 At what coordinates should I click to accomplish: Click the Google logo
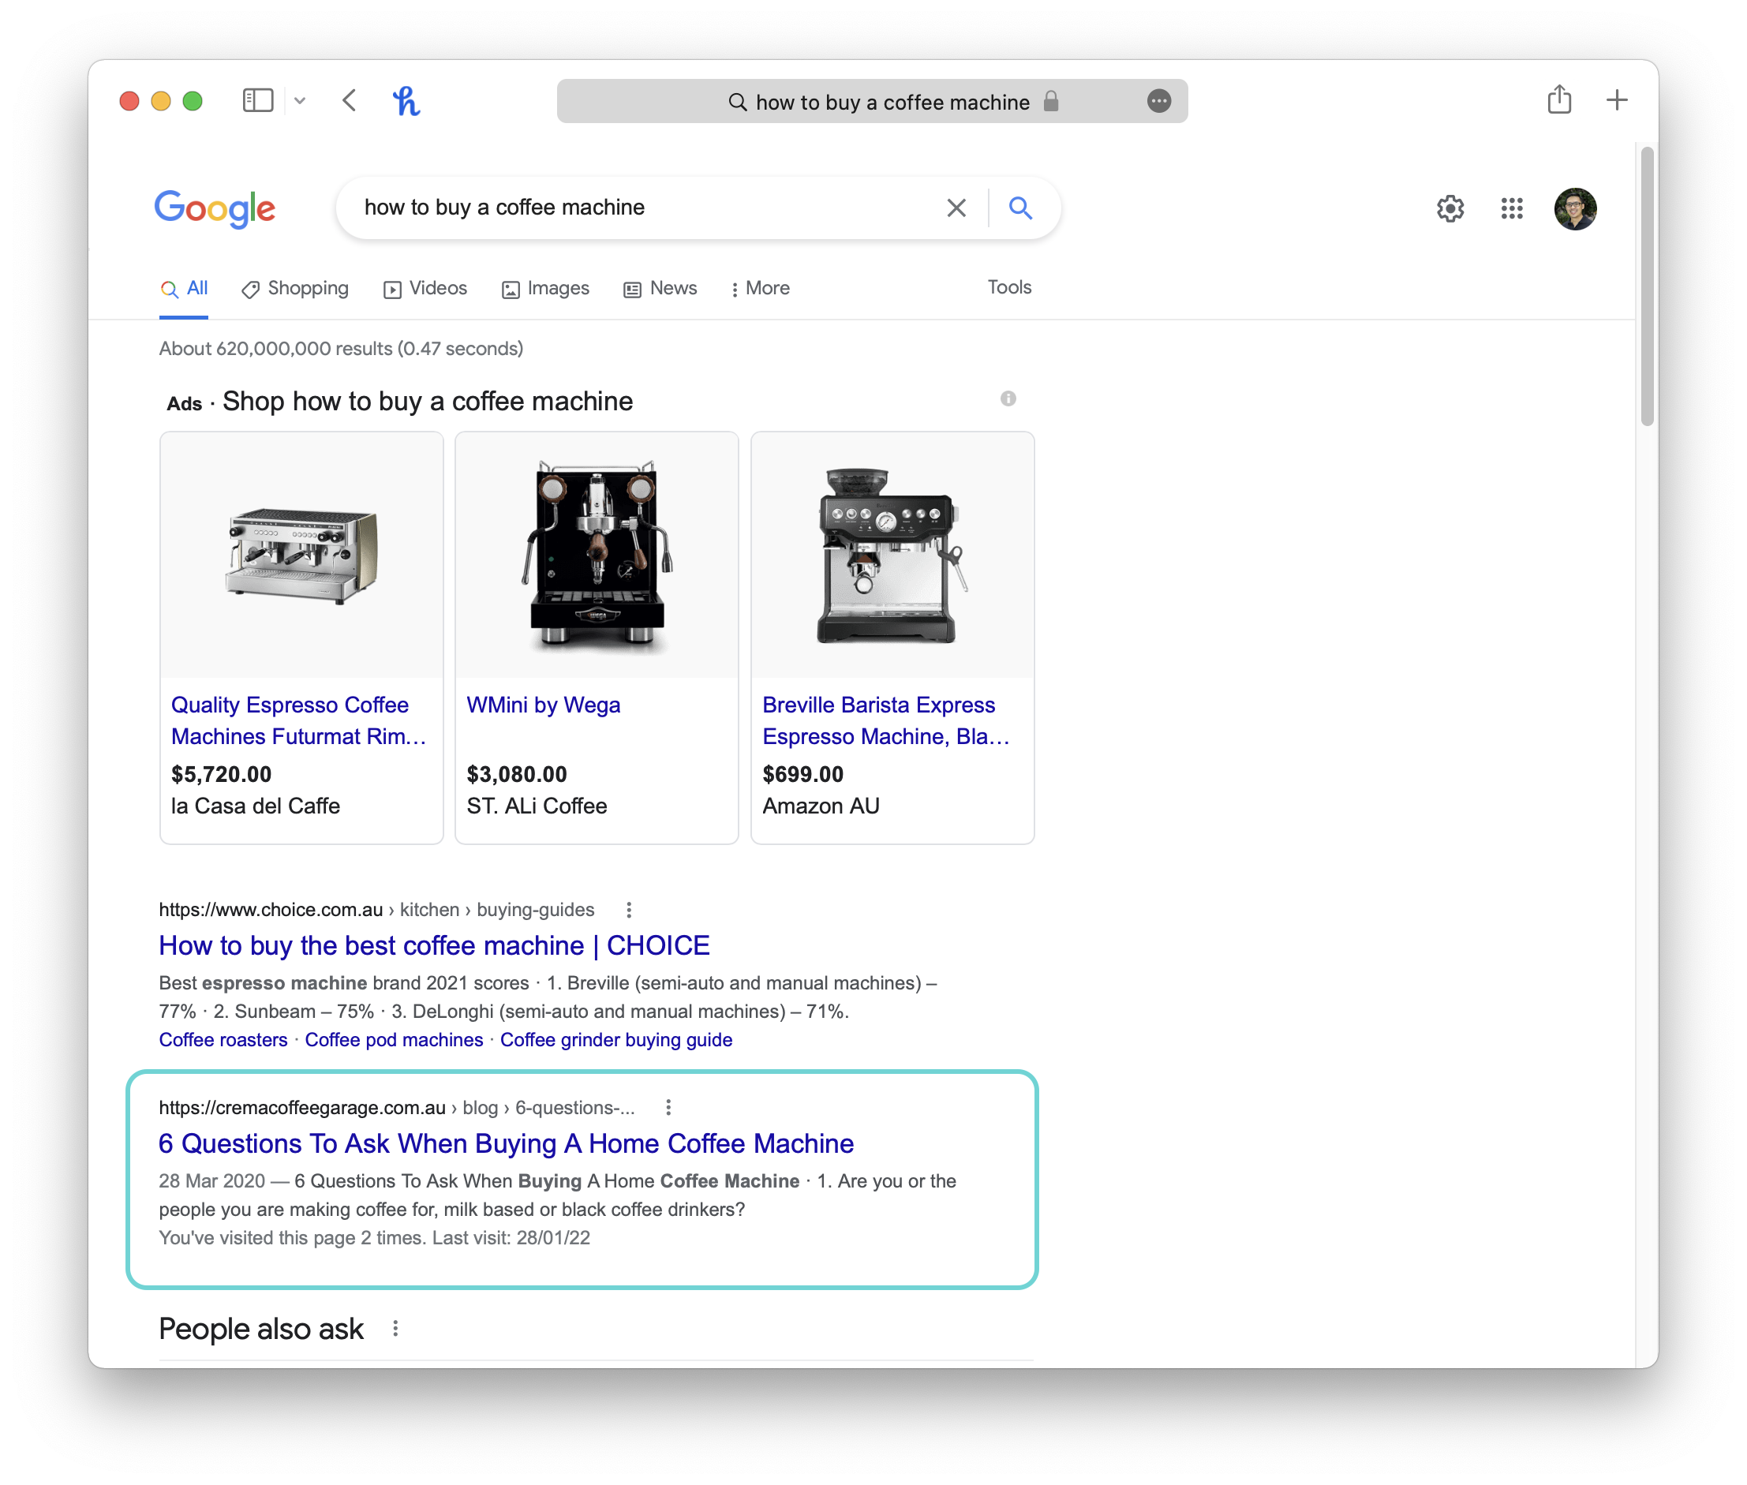coord(215,208)
